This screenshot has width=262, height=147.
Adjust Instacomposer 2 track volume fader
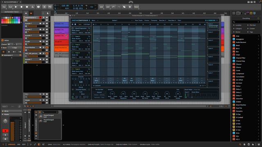coord(36,20)
